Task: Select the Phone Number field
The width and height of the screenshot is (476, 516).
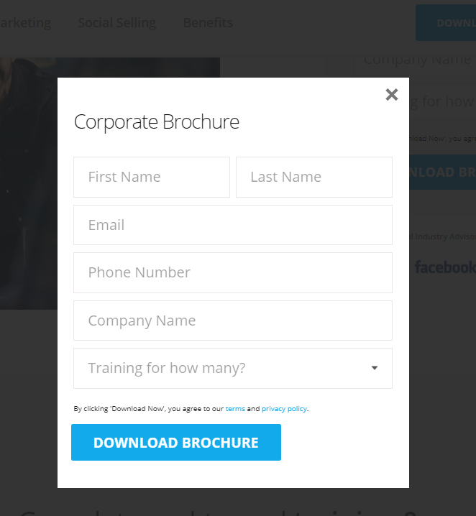Action: 233,273
